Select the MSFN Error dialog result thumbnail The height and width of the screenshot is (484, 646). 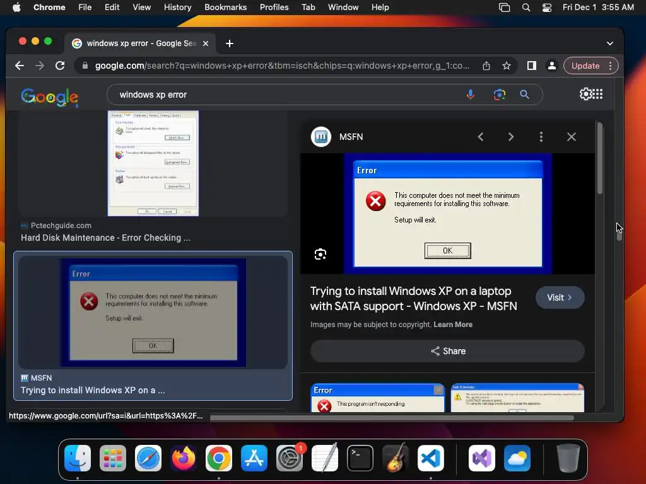(153, 313)
